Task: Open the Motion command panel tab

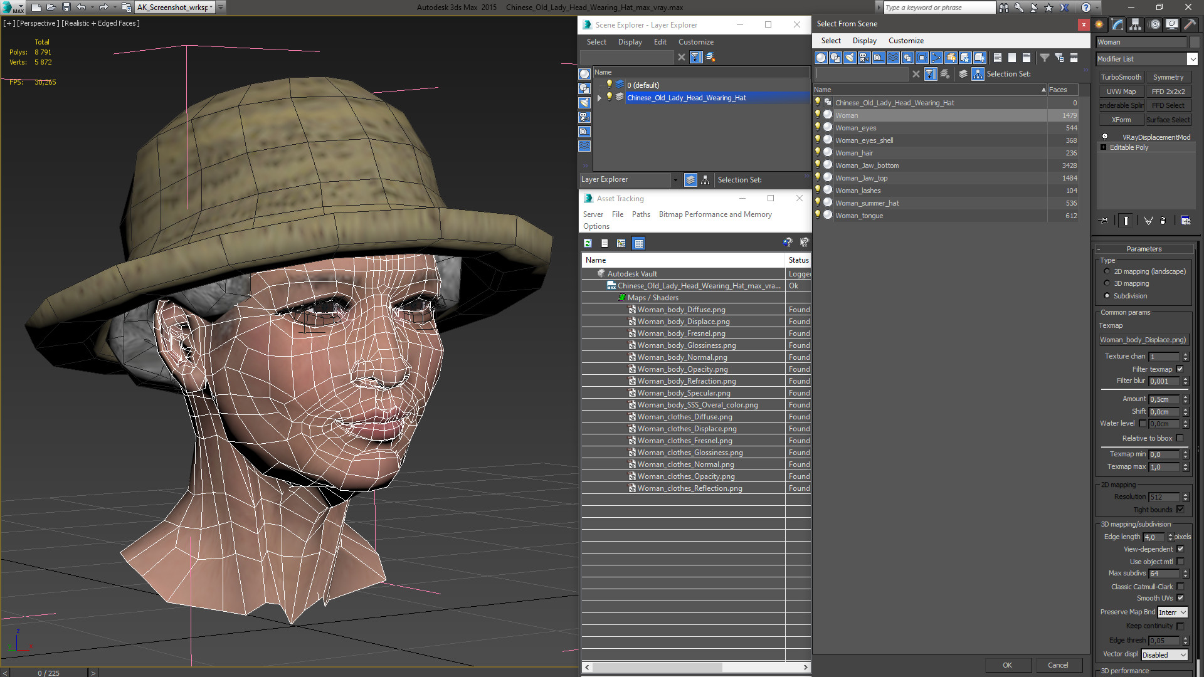Action: click(1154, 24)
